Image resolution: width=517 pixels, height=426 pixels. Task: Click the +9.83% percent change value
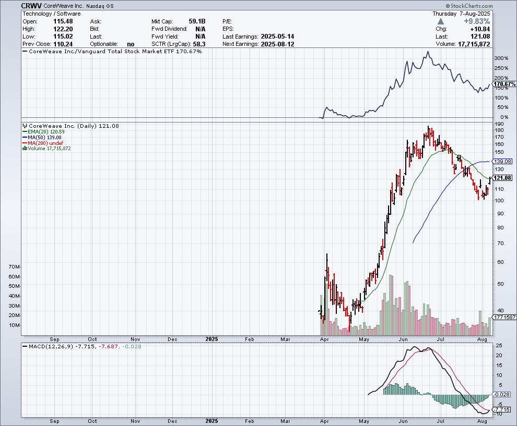coord(477,21)
